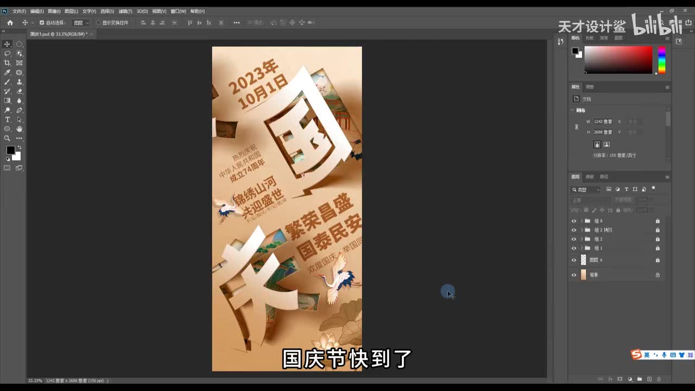This screenshot has height=391, width=695.
Task: Expand the 组 1 group
Action: pyautogui.click(x=582, y=248)
